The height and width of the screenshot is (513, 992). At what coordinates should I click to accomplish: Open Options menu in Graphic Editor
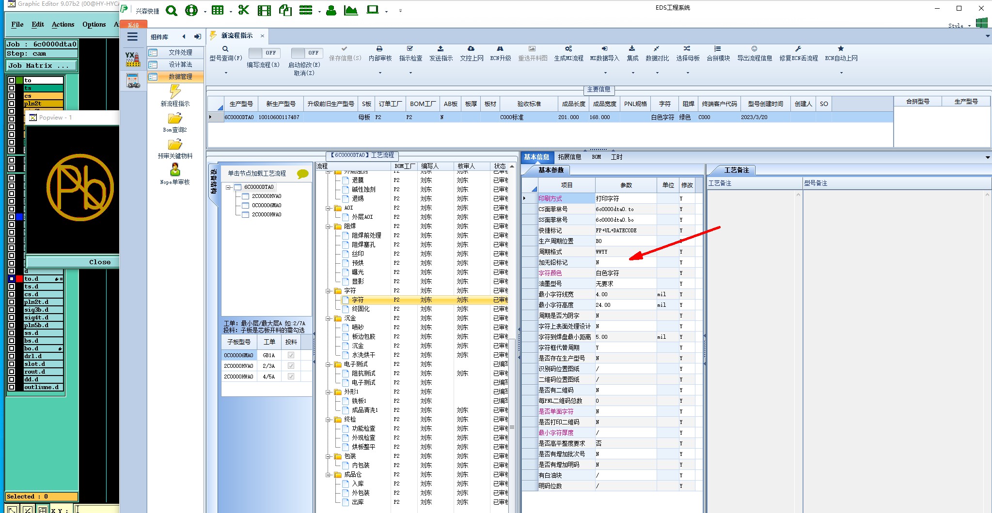tap(94, 24)
